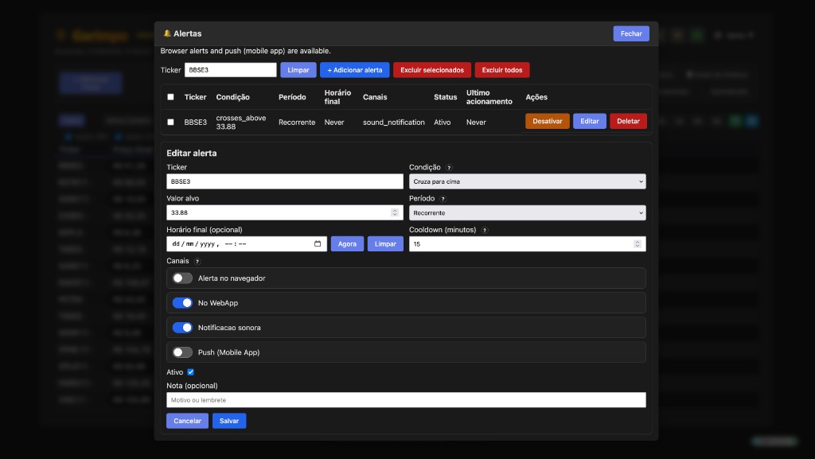The width and height of the screenshot is (815, 459).
Task: Click Editar for the BBSE3 alert
Action: (590, 121)
